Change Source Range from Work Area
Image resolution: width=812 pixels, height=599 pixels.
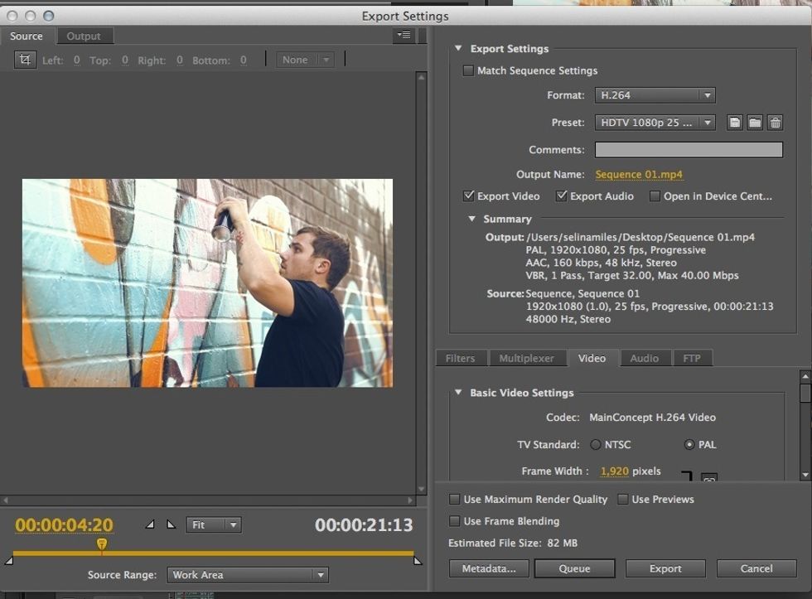[246, 574]
